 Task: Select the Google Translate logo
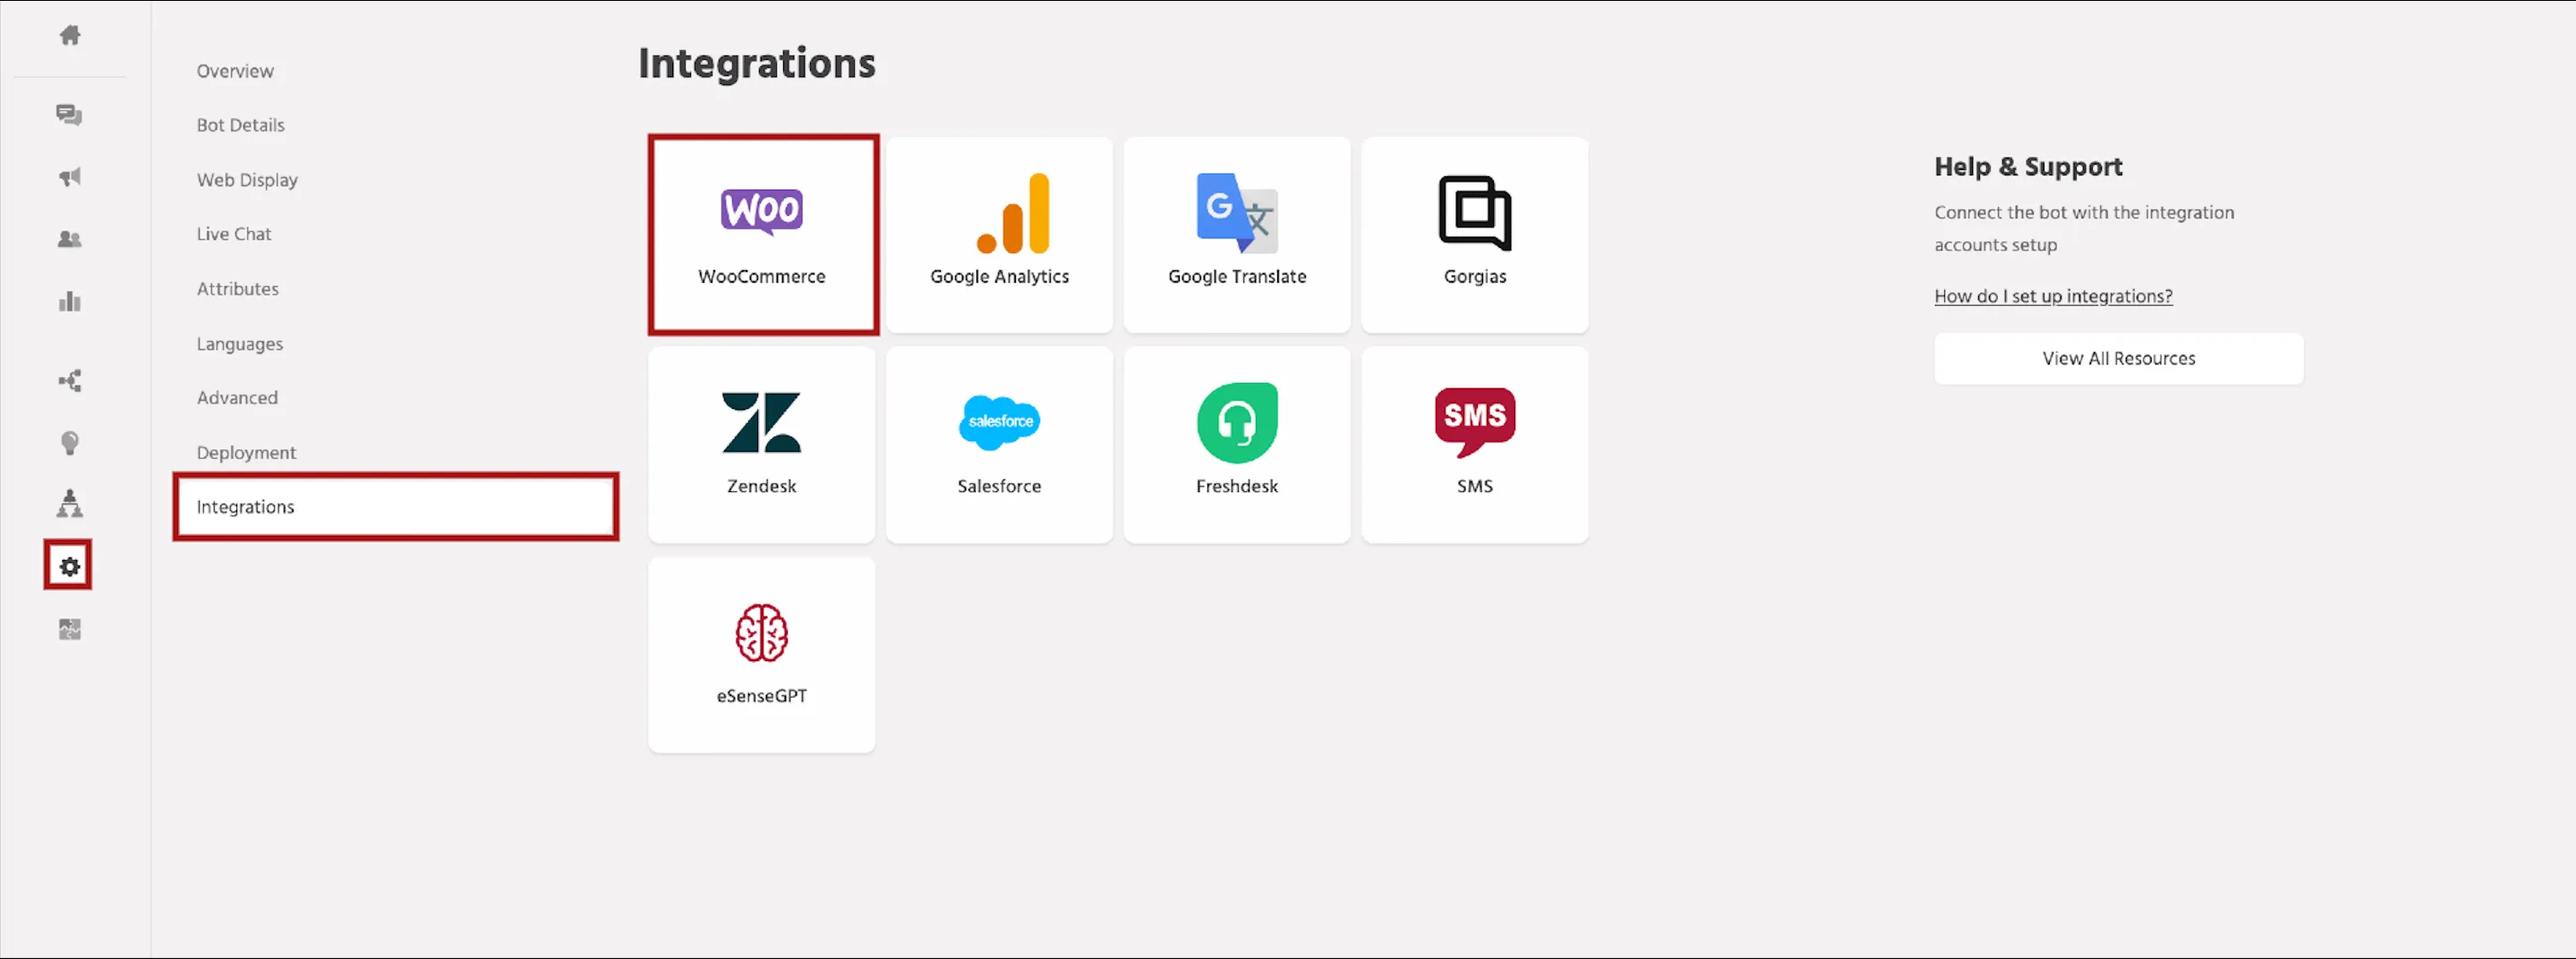point(1237,213)
